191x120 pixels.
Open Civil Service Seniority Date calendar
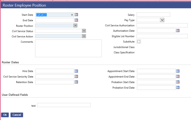[x=76, y=77]
